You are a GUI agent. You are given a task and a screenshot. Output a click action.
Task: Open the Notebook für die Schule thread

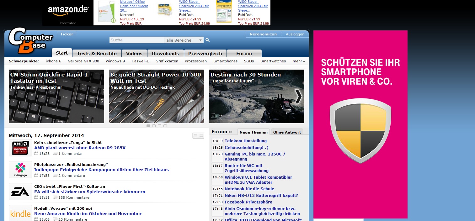(249, 189)
